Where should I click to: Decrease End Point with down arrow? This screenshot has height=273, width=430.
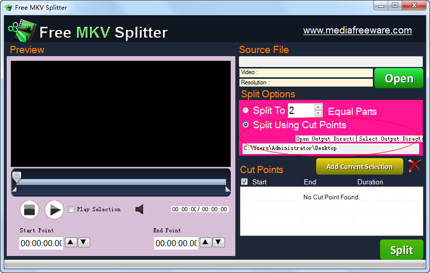click(219, 242)
